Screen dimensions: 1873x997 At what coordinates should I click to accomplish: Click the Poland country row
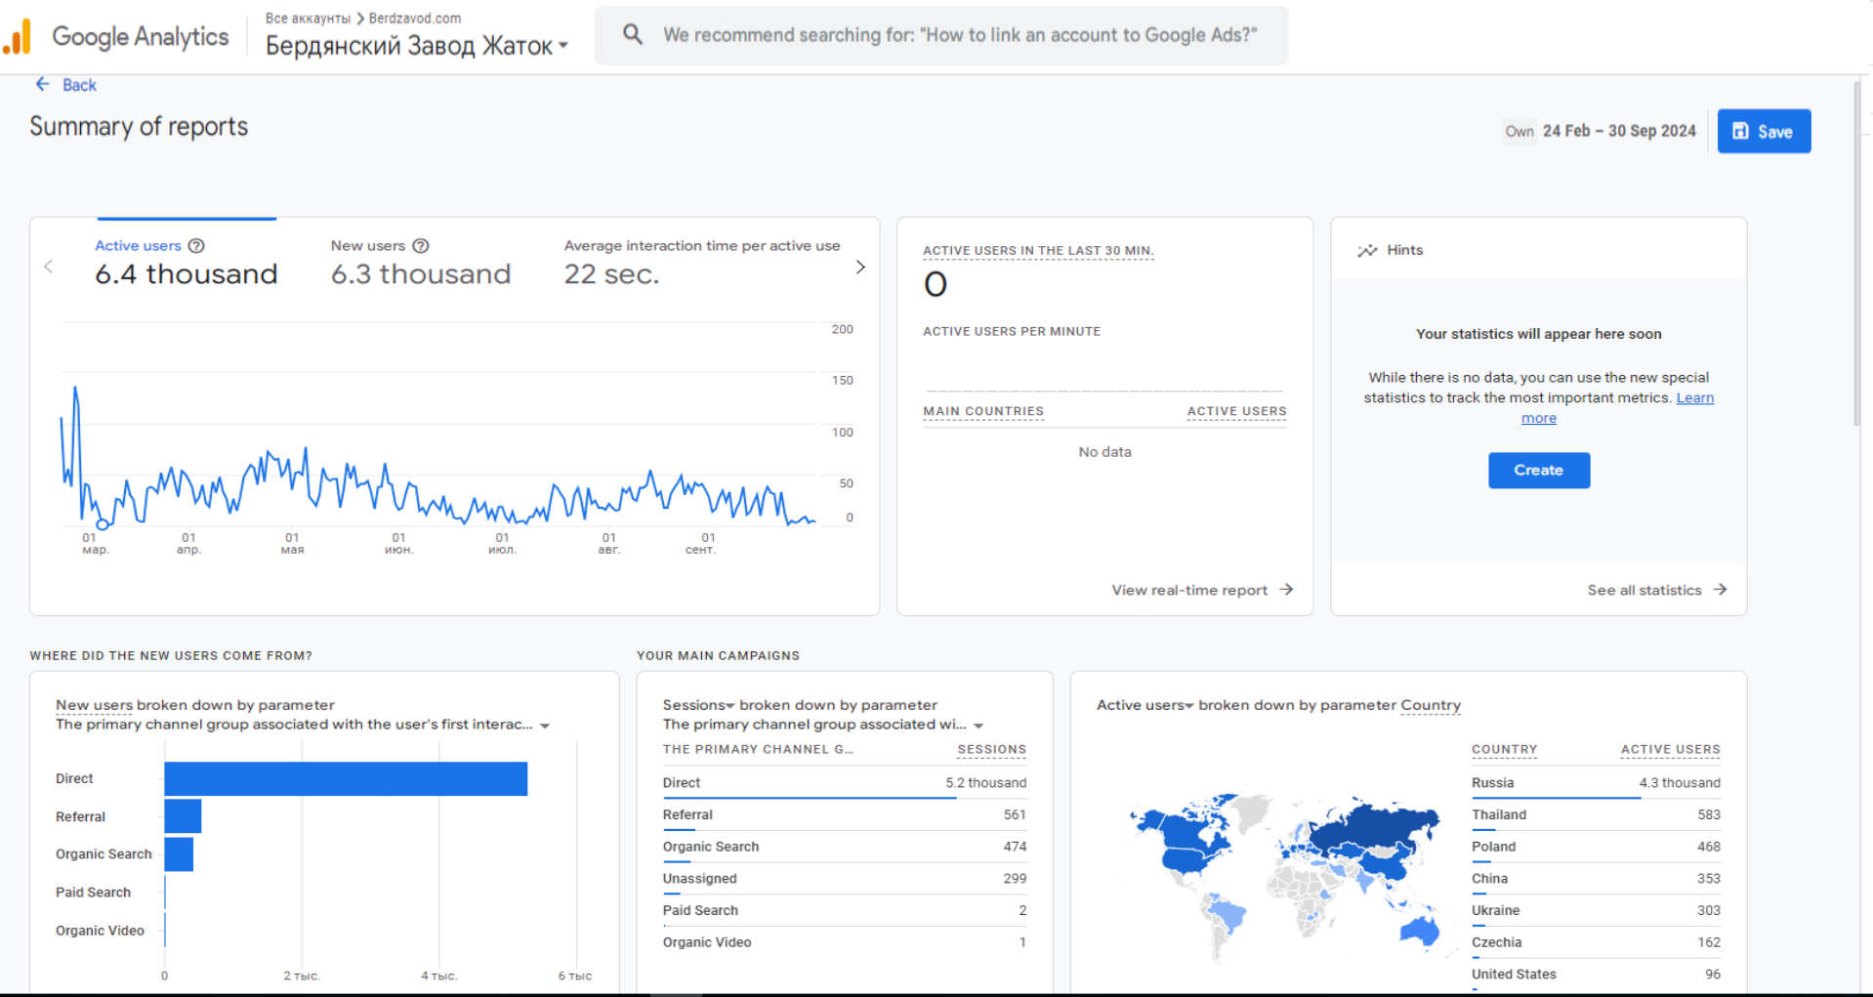(1596, 847)
